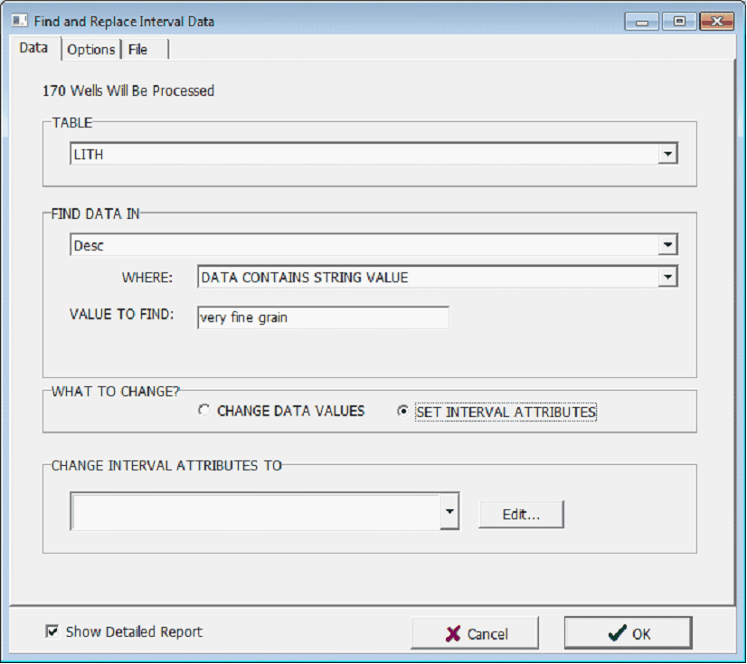Screen dimensions: 747x664
Task: Switch to the Data tab
Action: tap(33, 49)
